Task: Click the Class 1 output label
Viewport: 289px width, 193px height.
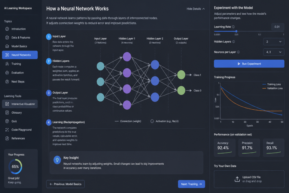Action: tap(197, 75)
